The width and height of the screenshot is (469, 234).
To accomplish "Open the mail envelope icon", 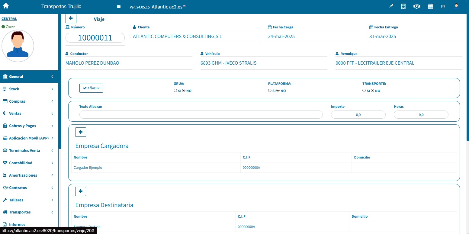I will [x=443, y=6].
